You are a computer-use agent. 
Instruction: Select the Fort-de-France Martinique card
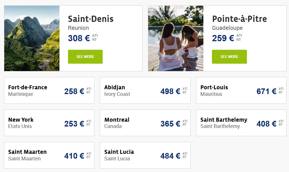(49, 90)
